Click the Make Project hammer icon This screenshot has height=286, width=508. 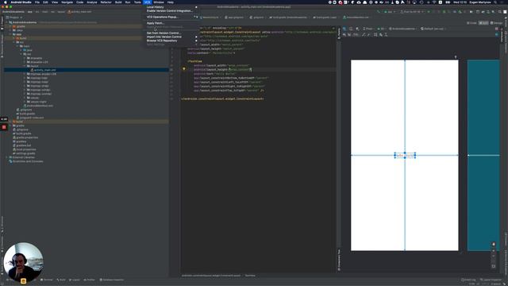coord(378,12)
